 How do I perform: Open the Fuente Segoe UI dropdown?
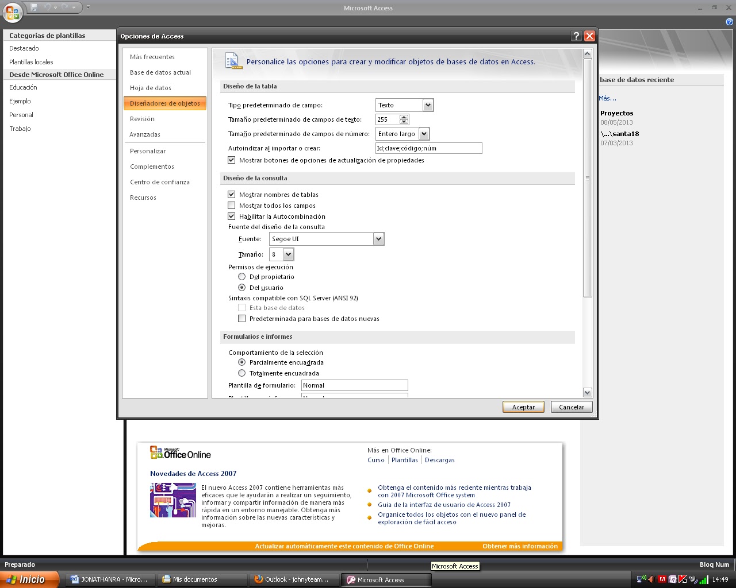pyautogui.click(x=378, y=239)
